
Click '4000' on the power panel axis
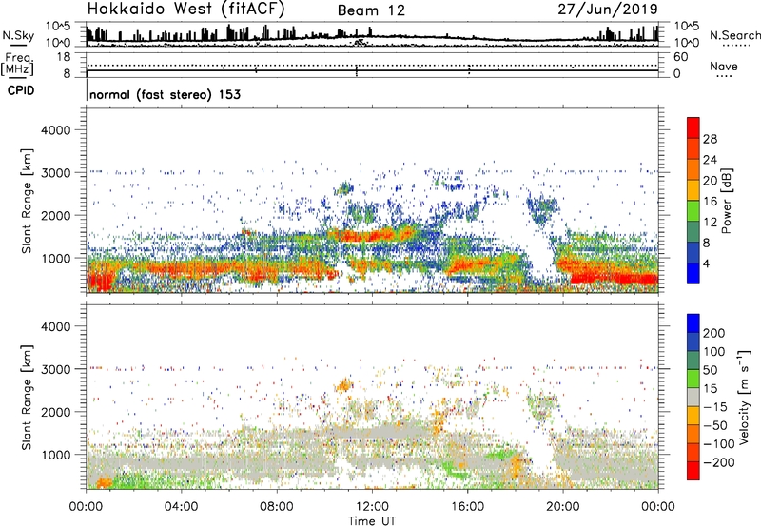click(55, 130)
